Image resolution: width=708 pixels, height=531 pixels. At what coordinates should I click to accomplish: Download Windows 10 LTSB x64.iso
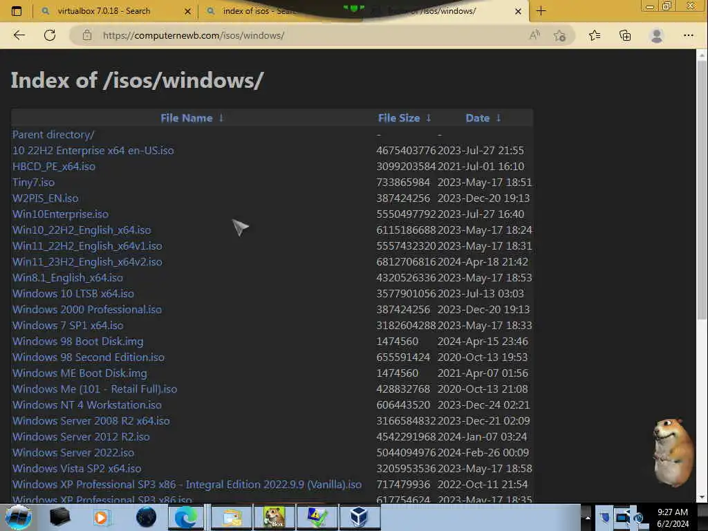click(x=73, y=293)
